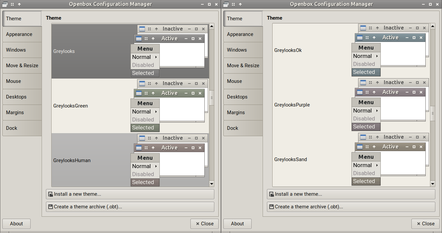This screenshot has width=442, height=233.
Task: Click scroll-up arrow in right theme list
Action: coord(433,26)
